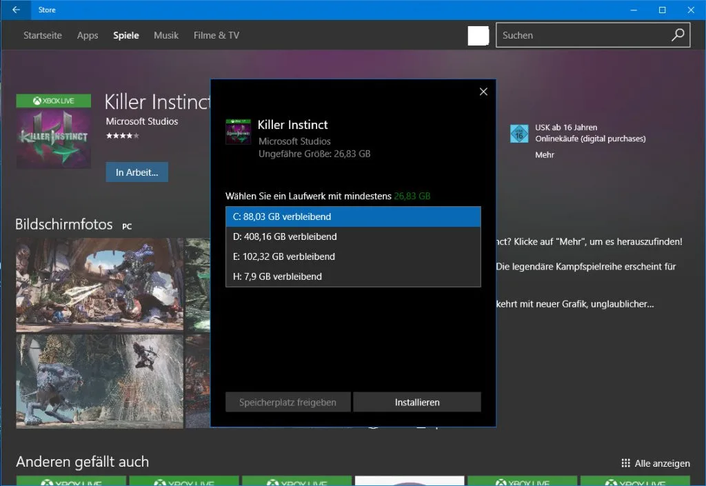706x486 pixels.
Task: Click the star rating under Microsoft Studios
Action: 123,135
